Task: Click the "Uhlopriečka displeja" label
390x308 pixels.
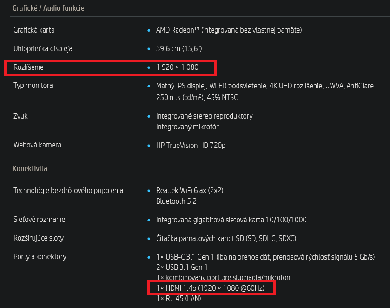Action: pyautogui.click(x=43, y=48)
